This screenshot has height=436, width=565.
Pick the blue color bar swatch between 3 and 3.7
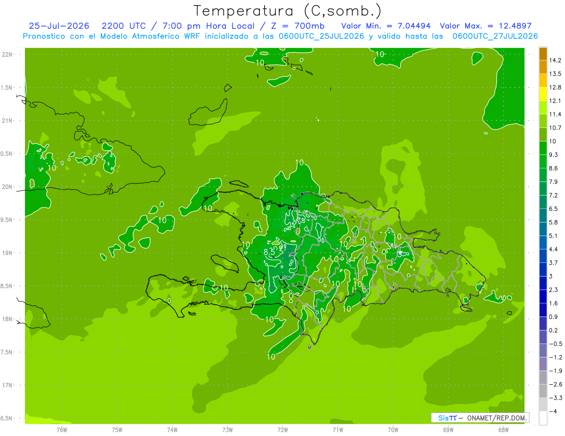(543, 270)
